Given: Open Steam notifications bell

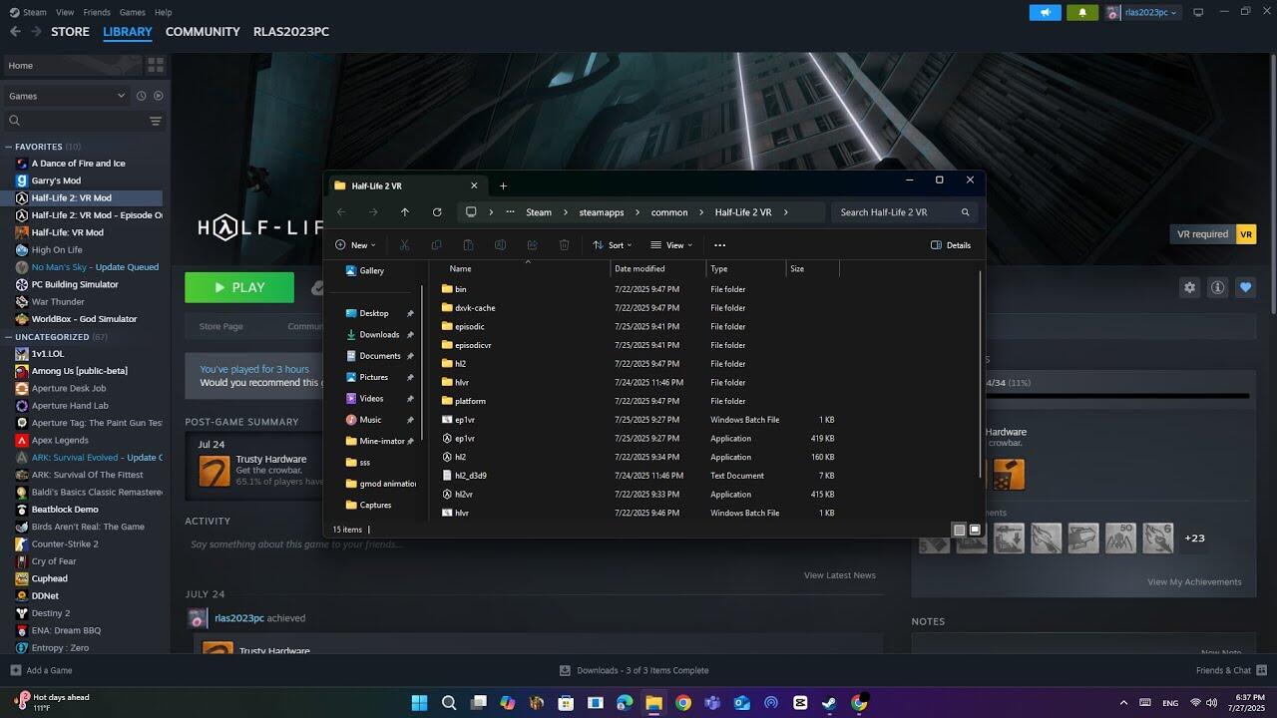Looking at the screenshot, I should (x=1081, y=12).
